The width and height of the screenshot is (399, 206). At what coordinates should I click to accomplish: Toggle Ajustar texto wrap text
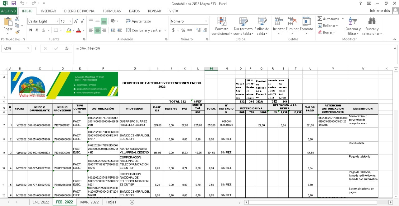pos(138,21)
